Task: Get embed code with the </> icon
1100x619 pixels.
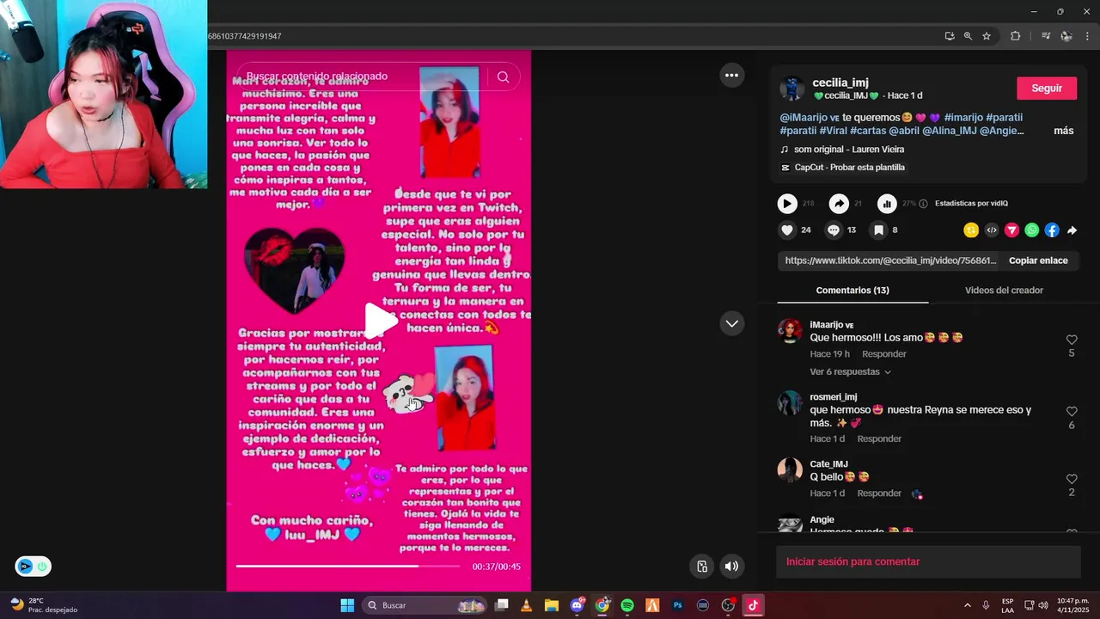Action: (992, 230)
